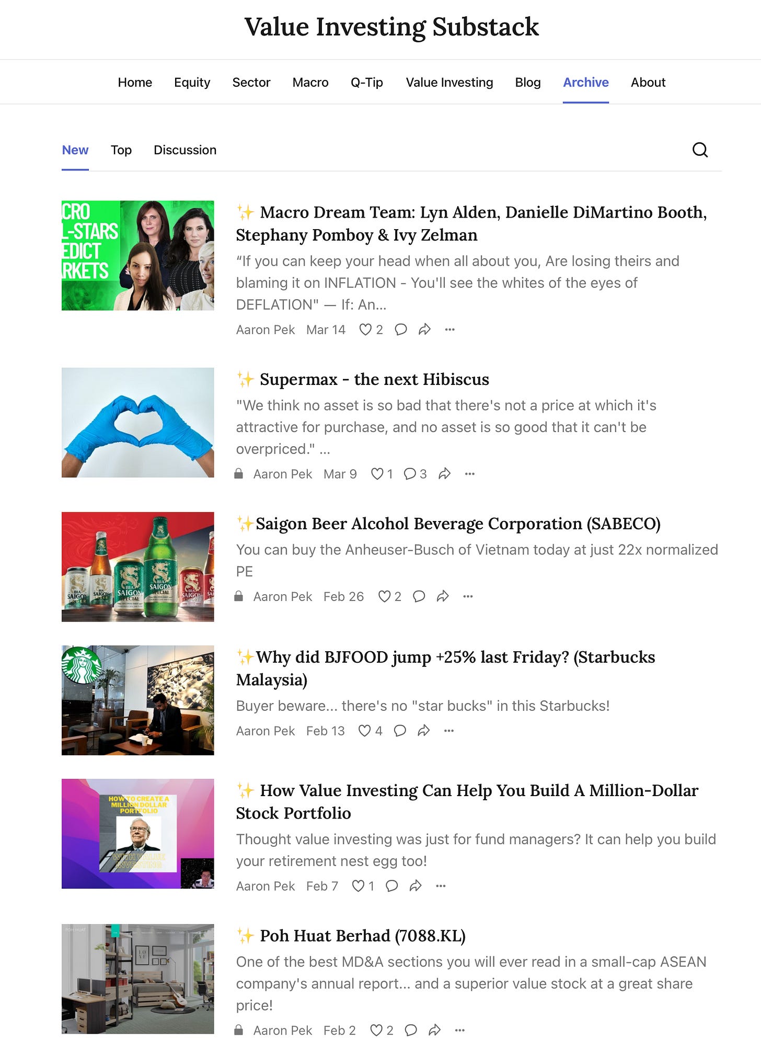The width and height of the screenshot is (761, 1043).
Task: Open more options for the Million-Dollar Portfolio post
Action: (441, 886)
